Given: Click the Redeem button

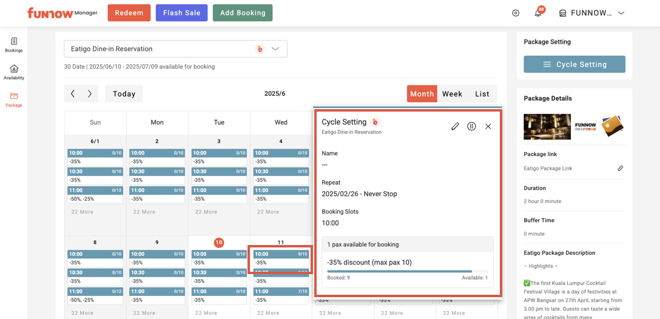Looking at the screenshot, I should [x=129, y=13].
